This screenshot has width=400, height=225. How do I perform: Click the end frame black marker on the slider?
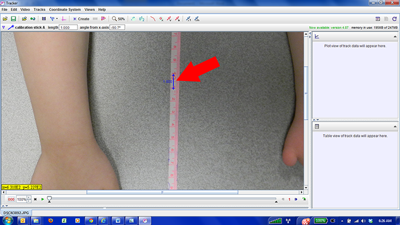[x=276, y=202]
